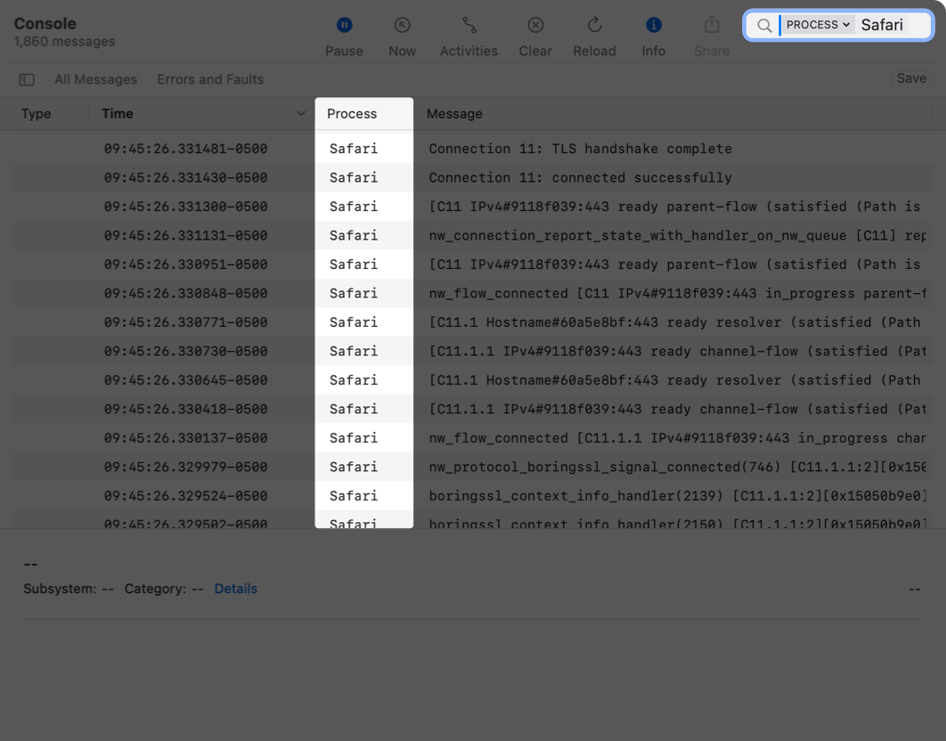Open the PROCESS filter token dropdown

818,25
